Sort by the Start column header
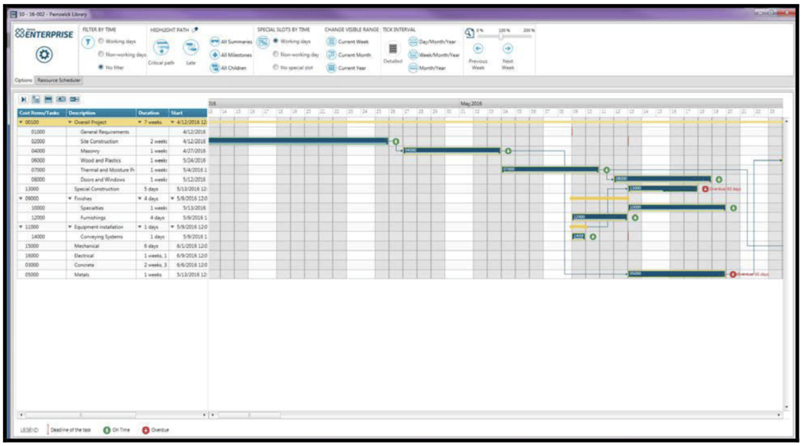The width and height of the screenshot is (803, 446). click(x=188, y=113)
